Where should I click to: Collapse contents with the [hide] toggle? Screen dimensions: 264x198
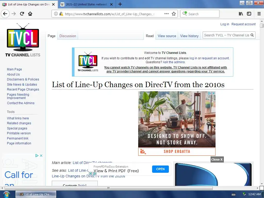point(82,185)
